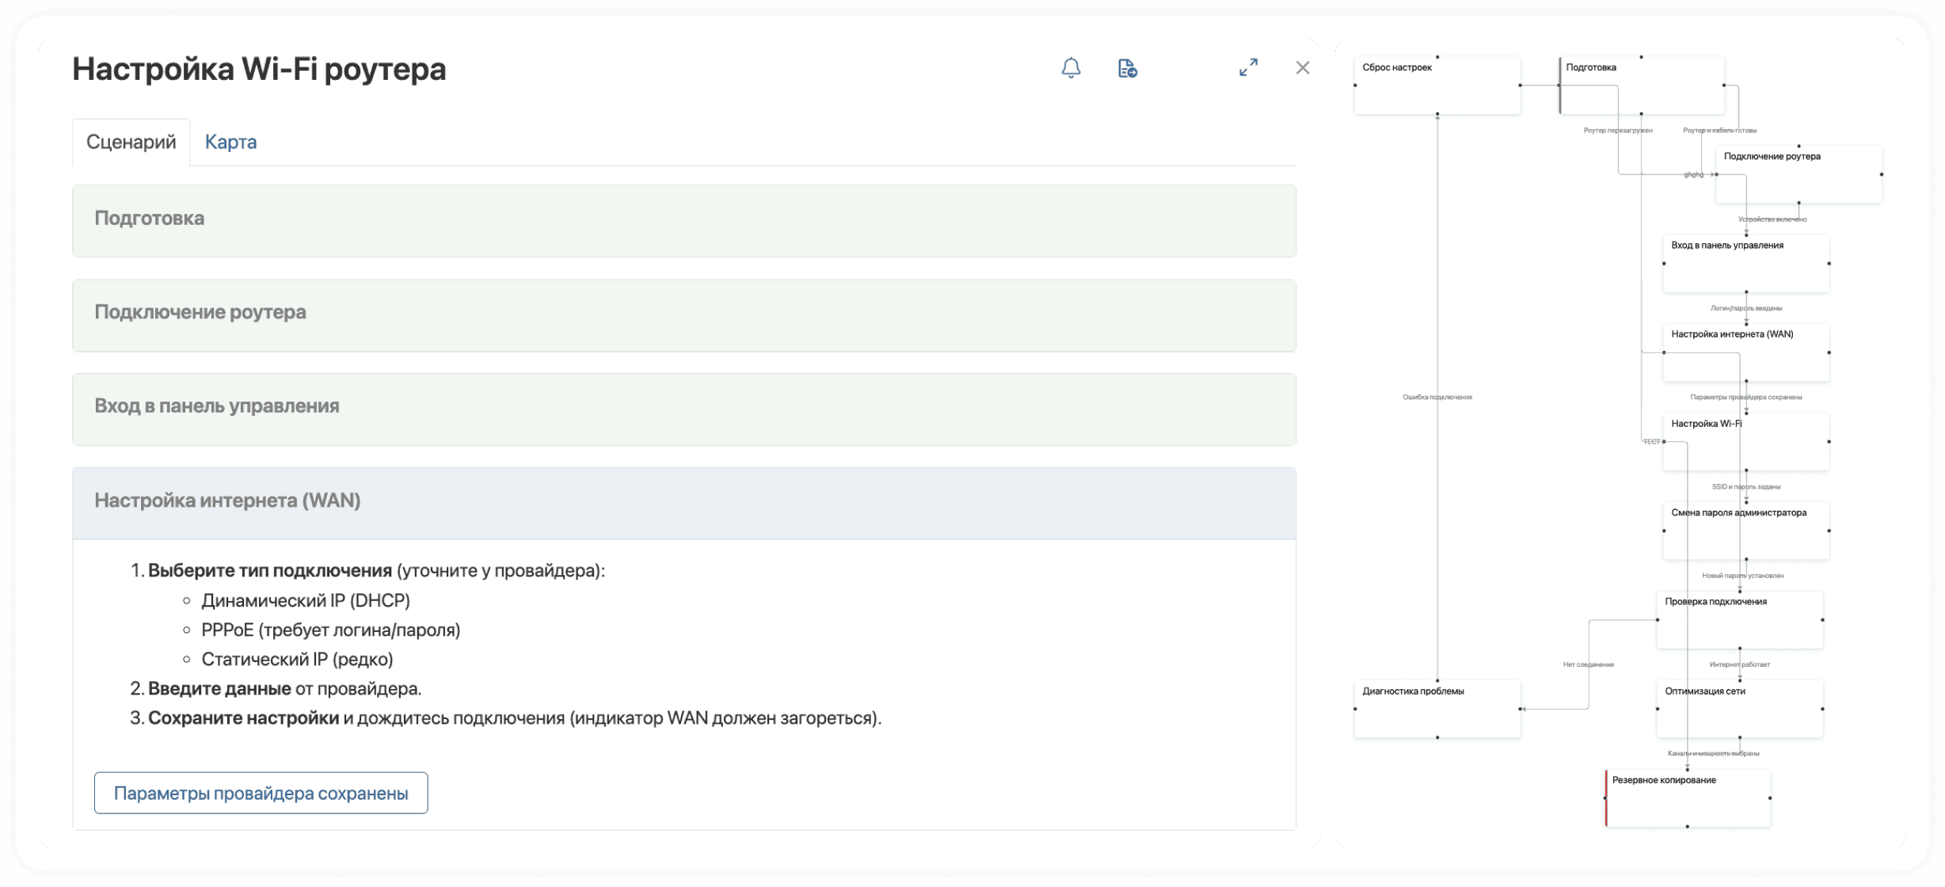Select the Резервное копирование node
Screen dimensions: 1945x887
coord(1688,798)
